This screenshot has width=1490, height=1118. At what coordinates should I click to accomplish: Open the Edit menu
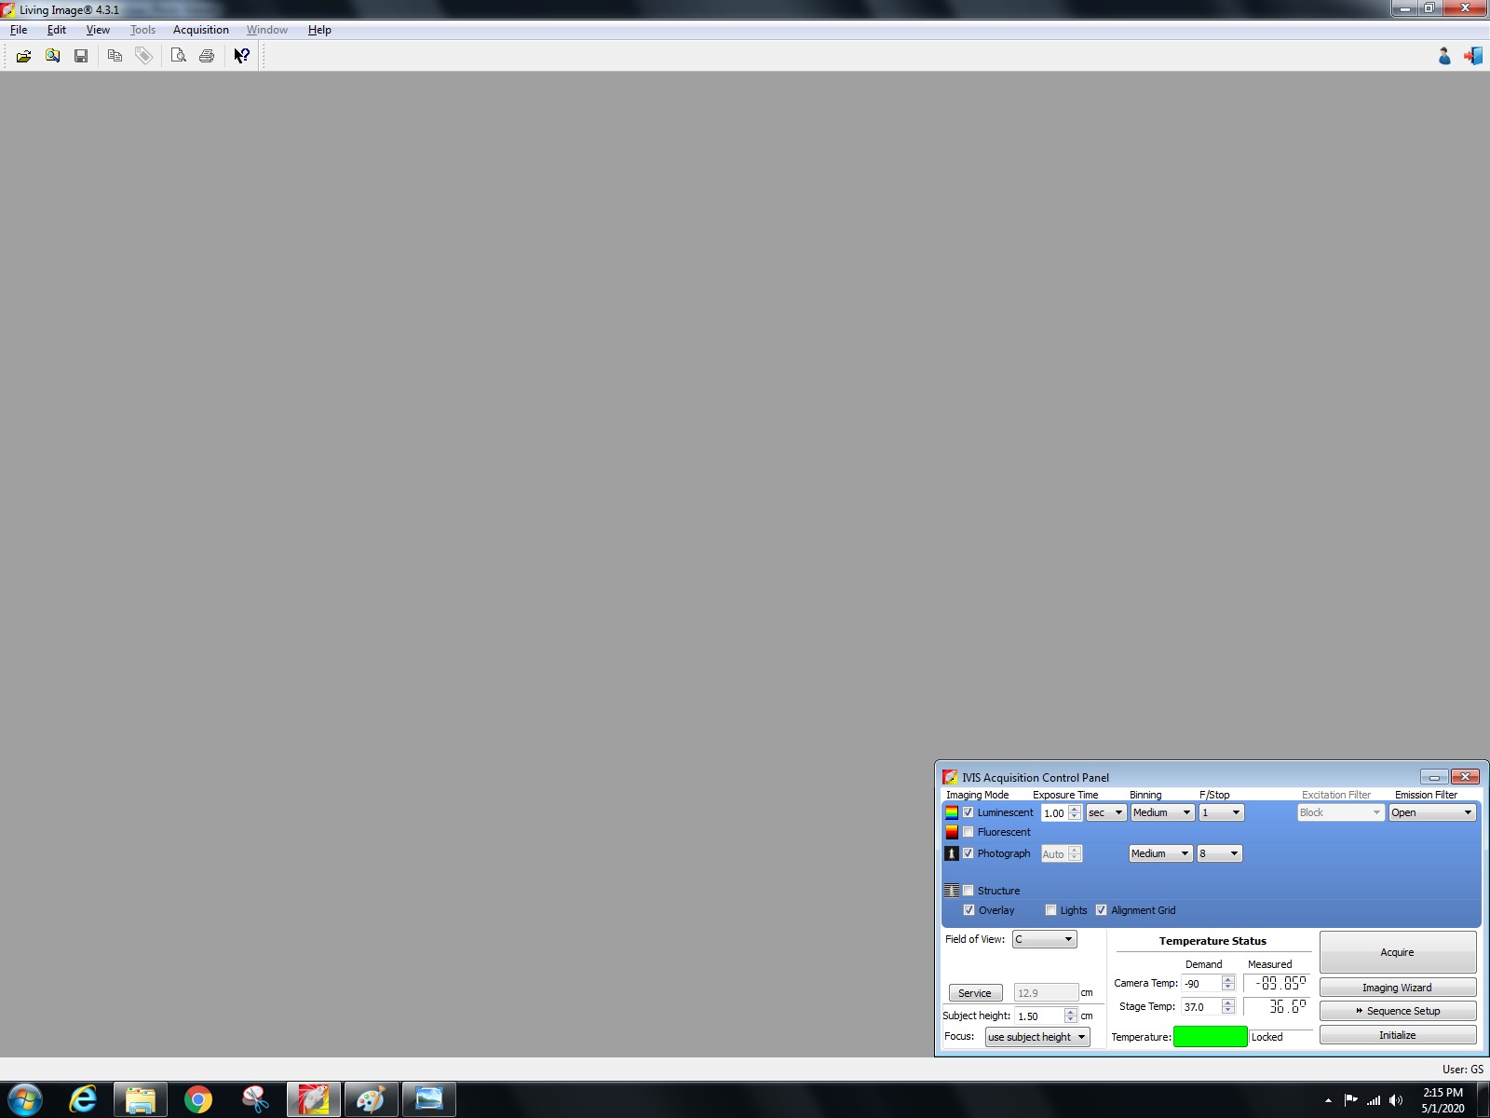(57, 30)
